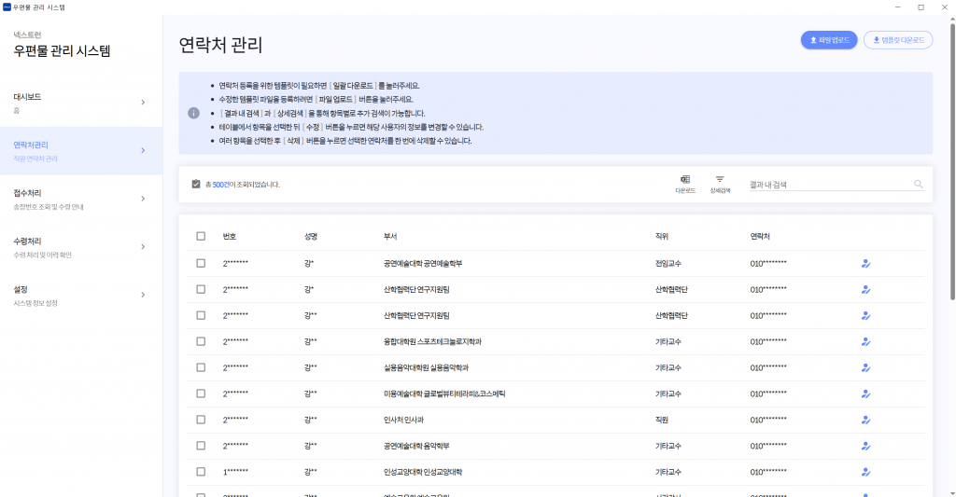Check the 공연예술학부 row checkbox
The height and width of the screenshot is (497, 956).
coord(201,264)
